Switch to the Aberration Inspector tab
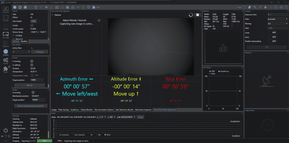The image size is (289, 143). 143,110
